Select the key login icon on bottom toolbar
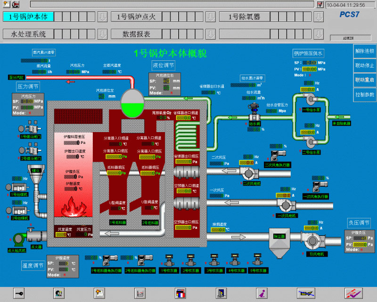Screen dimensions: 377x302 18,293
